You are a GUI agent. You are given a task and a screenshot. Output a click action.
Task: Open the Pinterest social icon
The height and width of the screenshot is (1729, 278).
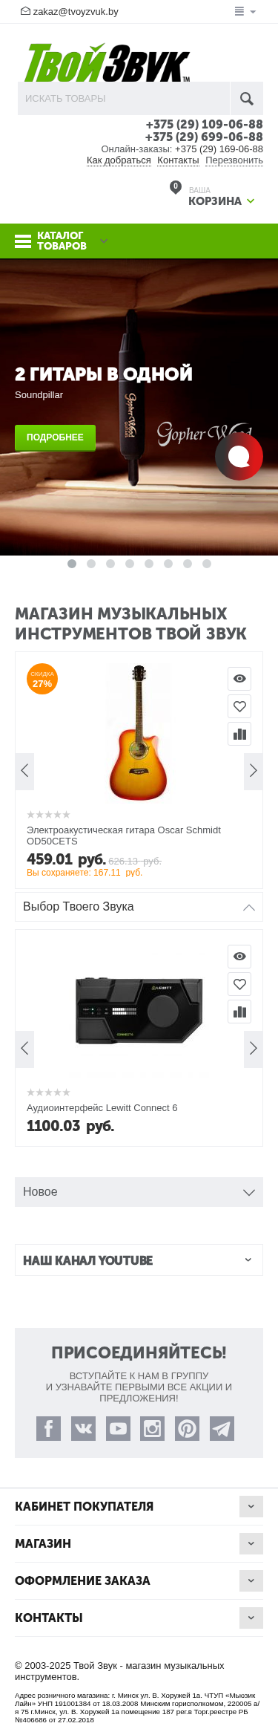point(188,1427)
